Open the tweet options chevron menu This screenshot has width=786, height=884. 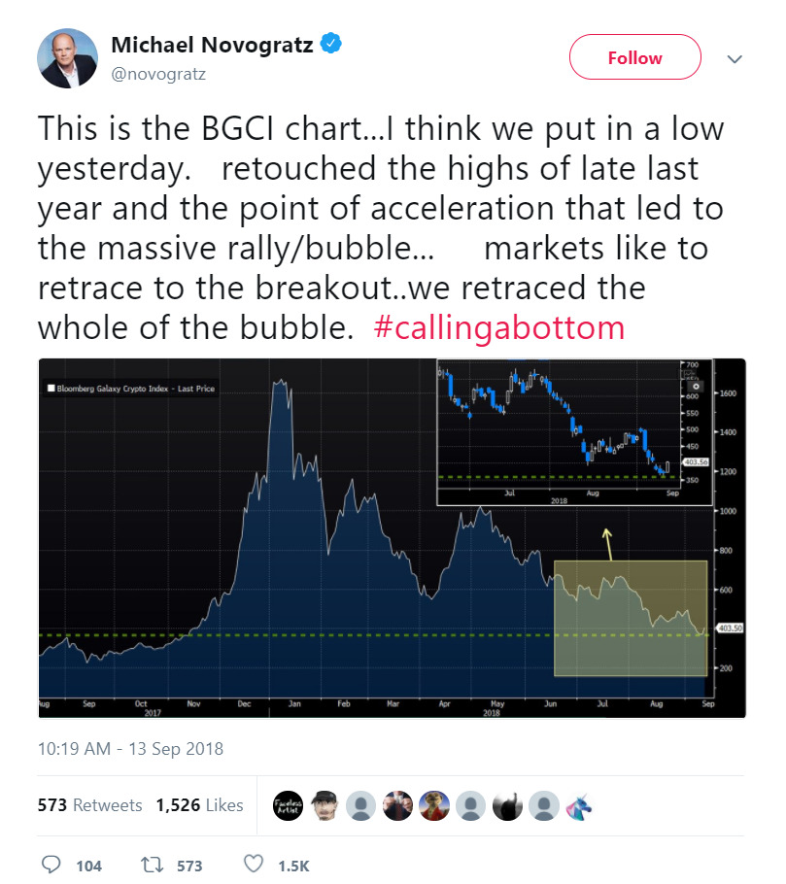[735, 58]
